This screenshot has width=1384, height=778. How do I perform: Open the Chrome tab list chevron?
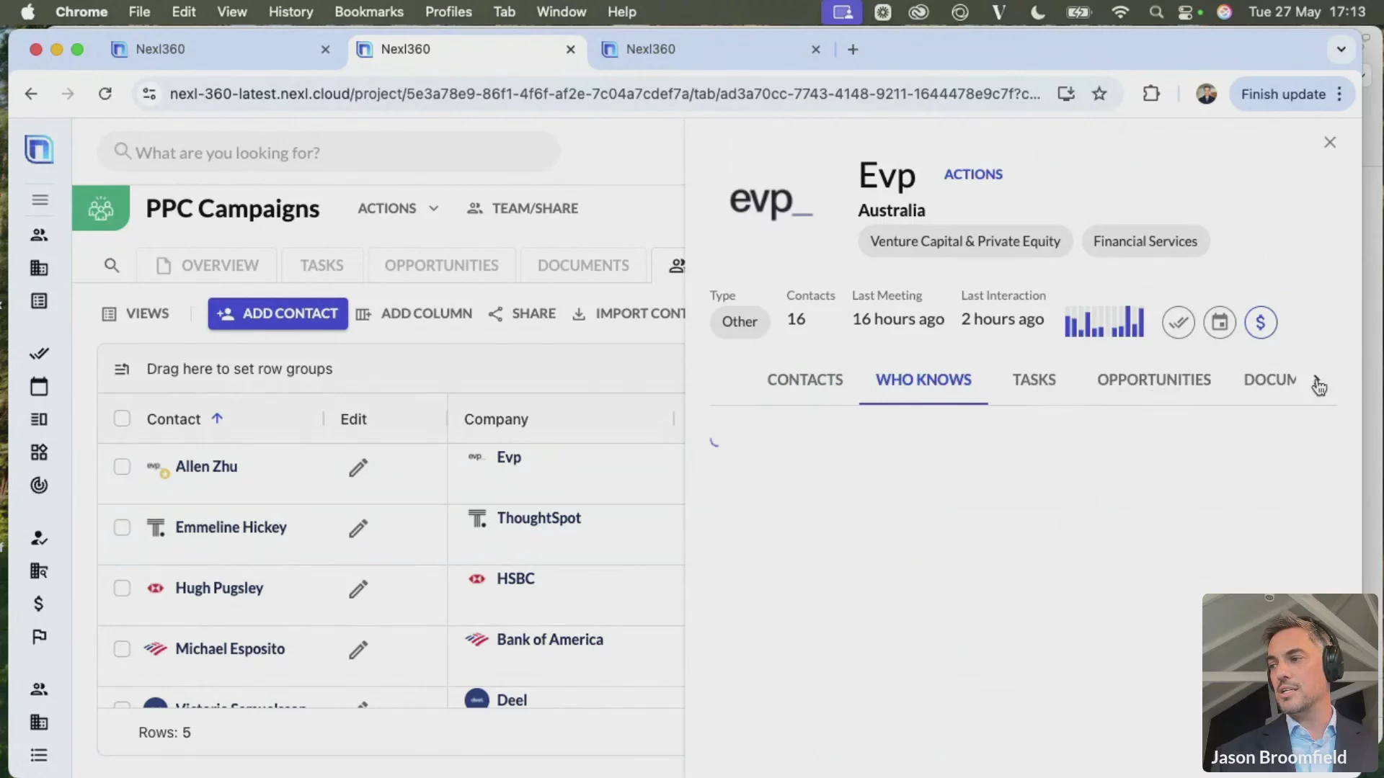coord(1341,50)
